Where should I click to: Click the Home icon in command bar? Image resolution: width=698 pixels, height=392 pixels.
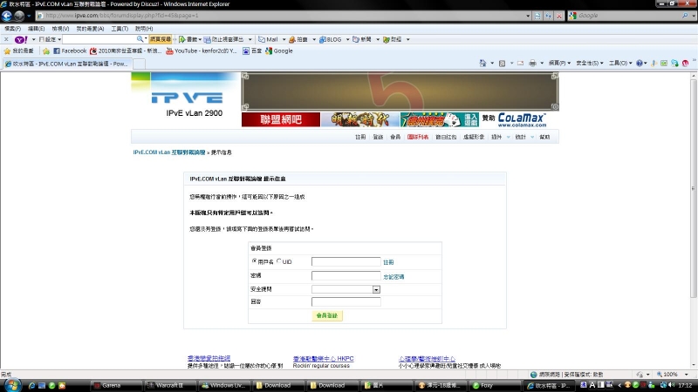[483, 63]
